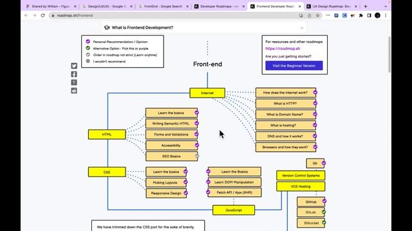
Task: Open the tab search dropdown arrow
Action: [x=386, y=6]
